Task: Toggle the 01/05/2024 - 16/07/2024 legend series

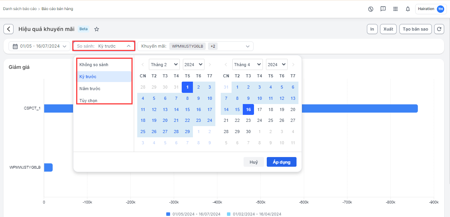Action: [x=193, y=214]
